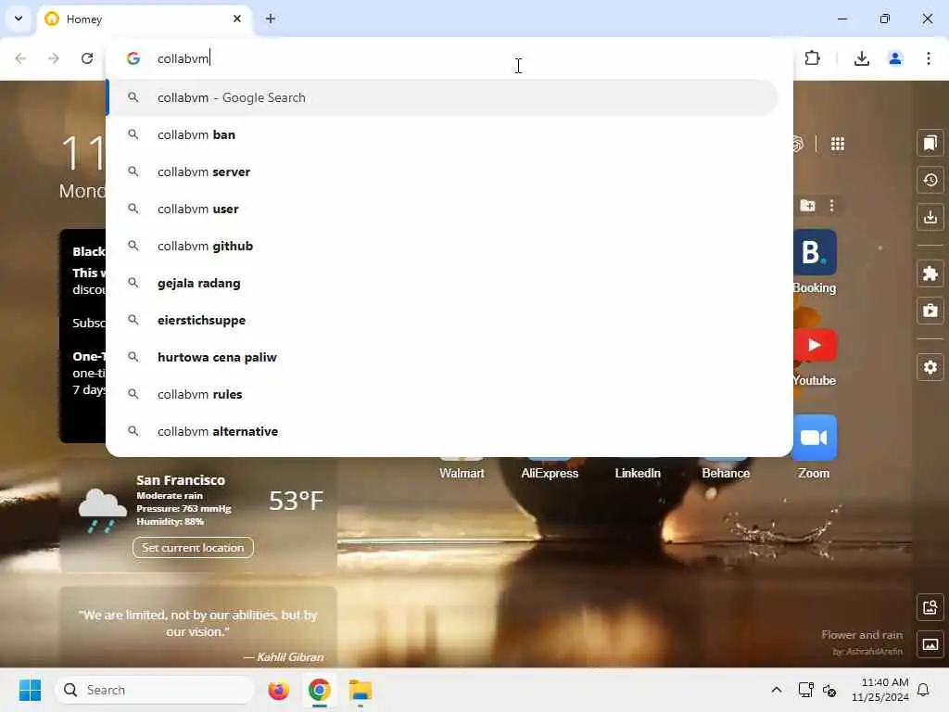
Task: Open the Zoom shortcut
Action: pos(814,447)
